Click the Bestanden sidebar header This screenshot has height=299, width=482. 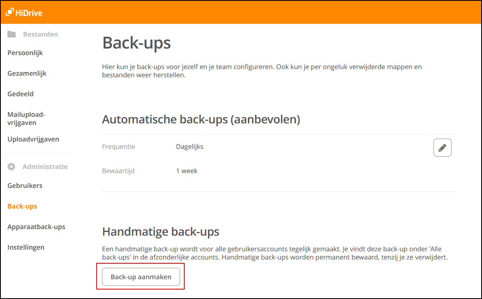click(x=40, y=34)
